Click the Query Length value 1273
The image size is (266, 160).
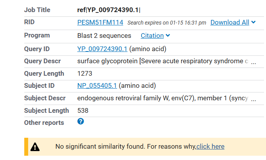click(84, 73)
